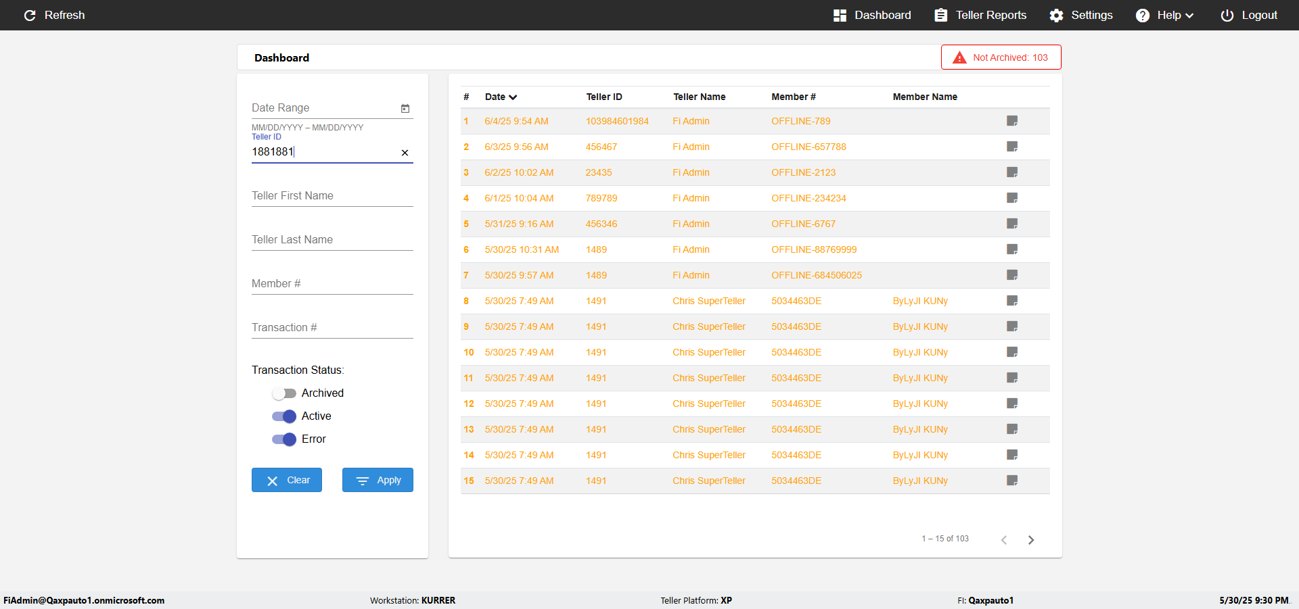Image resolution: width=1299 pixels, height=609 pixels.
Task: Go to next page of results
Action: [1031, 539]
